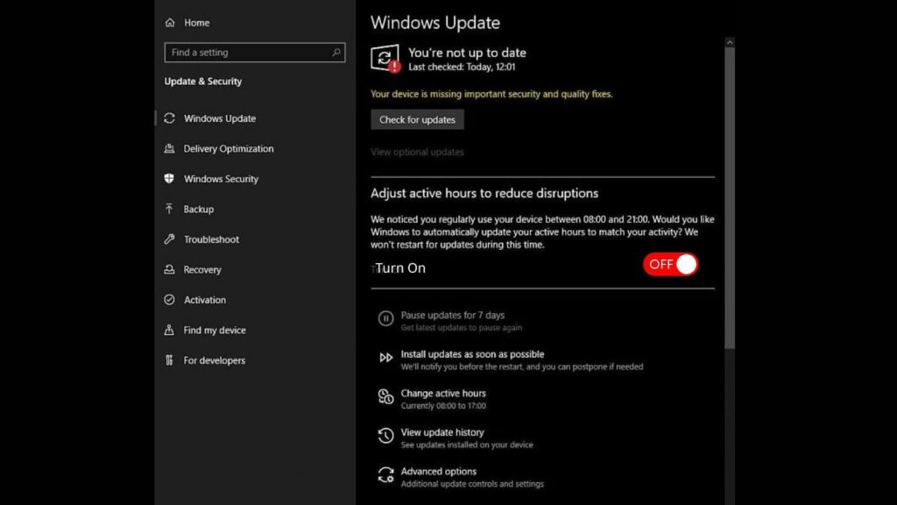Click the Windows Update sync icon in sidebar
The image size is (897, 505).
pos(169,118)
